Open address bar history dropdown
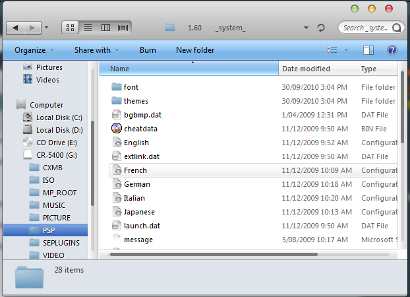 (x=306, y=28)
